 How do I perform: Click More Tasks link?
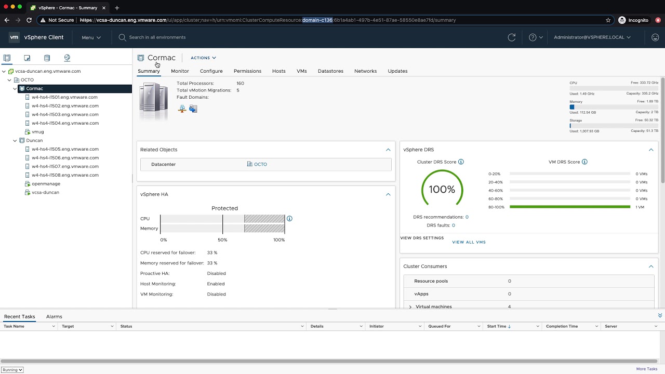(x=647, y=369)
